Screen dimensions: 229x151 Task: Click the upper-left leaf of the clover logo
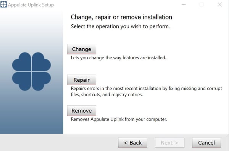pyautogui.click(x=22, y=62)
